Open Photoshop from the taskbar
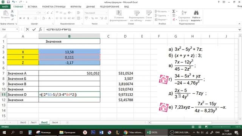This screenshot has height=136, width=242. [x=93, y=132]
